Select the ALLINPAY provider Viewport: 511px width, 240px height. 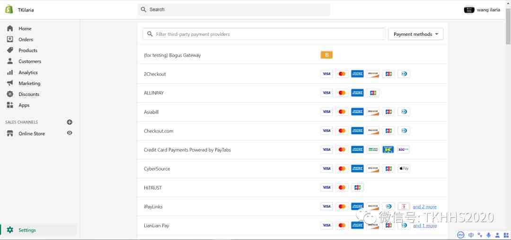coord(154,93)
